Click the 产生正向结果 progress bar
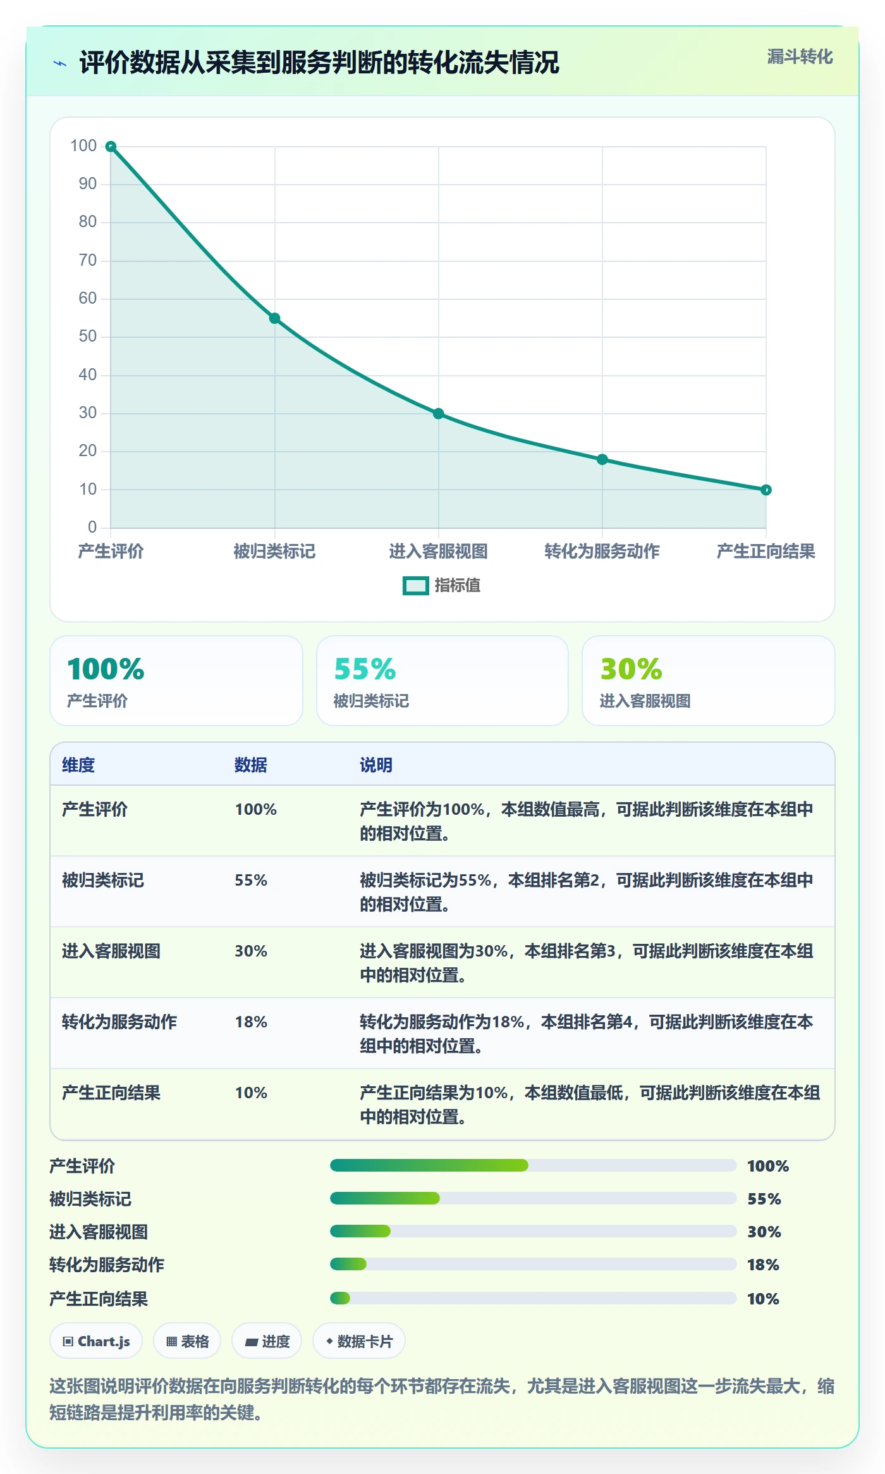 tap(534, 1298)
